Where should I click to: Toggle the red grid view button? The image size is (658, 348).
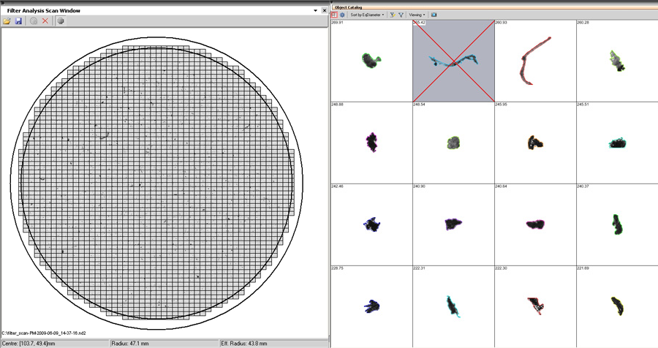pyautogui.click(x=334, y=15)
